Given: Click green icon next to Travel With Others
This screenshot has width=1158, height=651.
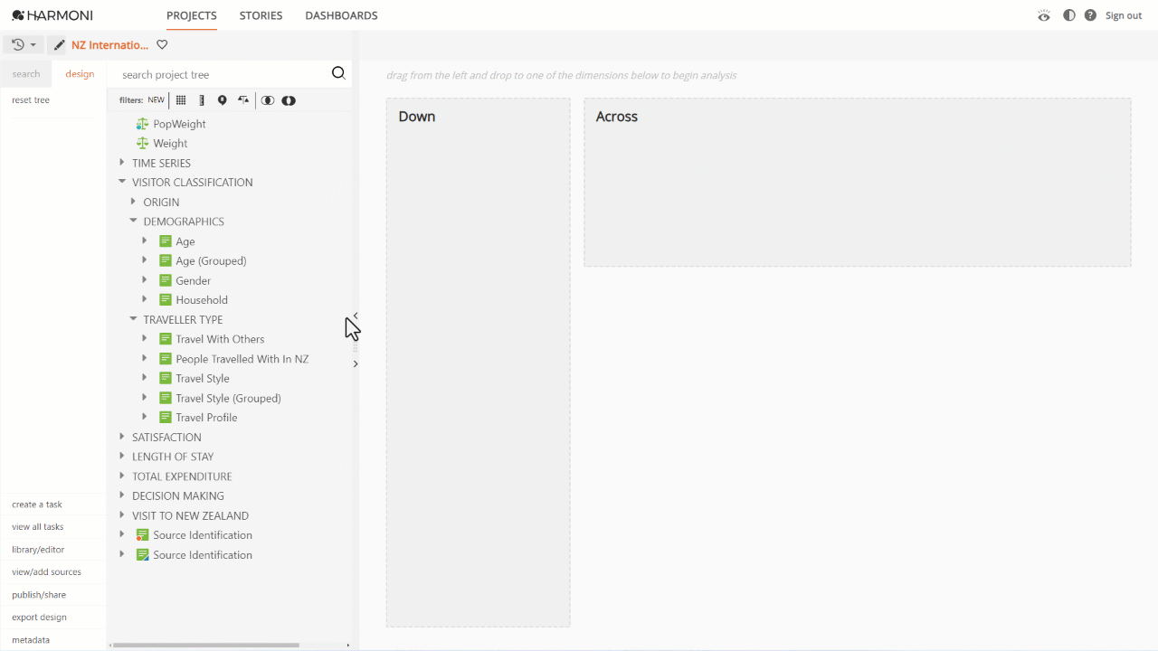Looking at the screenshot, I should (166, 339).
